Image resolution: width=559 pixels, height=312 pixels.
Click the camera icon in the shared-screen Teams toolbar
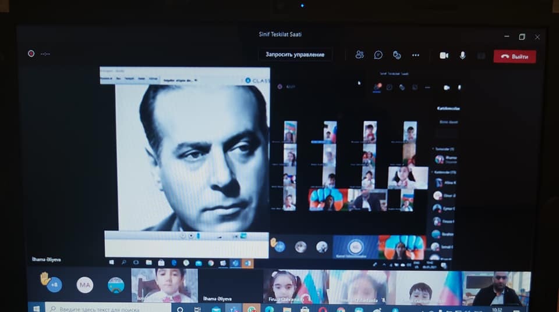pyautogui.click(x=447, y=88)
